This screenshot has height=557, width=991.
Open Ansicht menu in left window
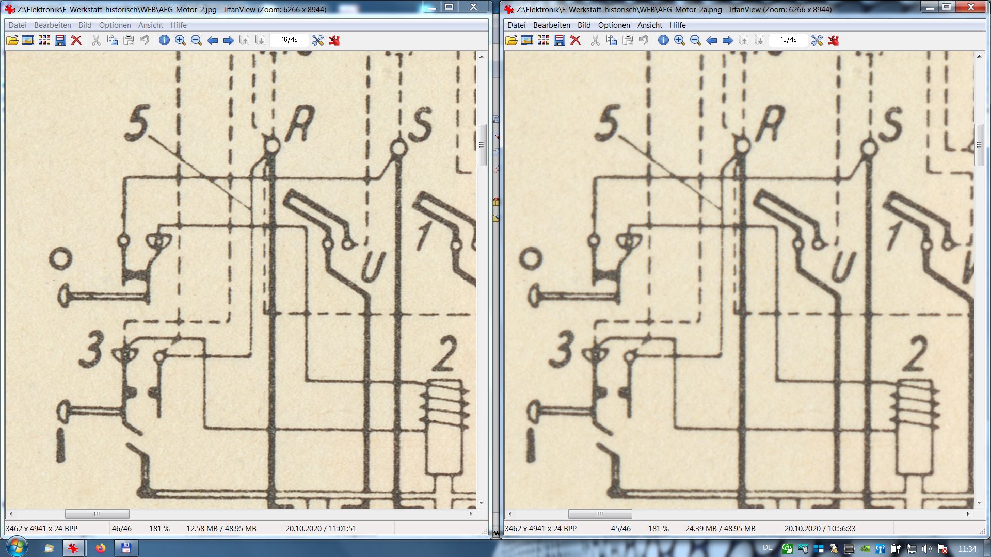(x=150, y=25)
